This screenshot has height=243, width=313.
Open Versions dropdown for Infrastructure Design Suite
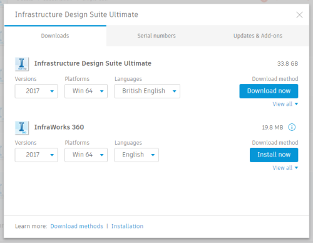coord(36,91)
